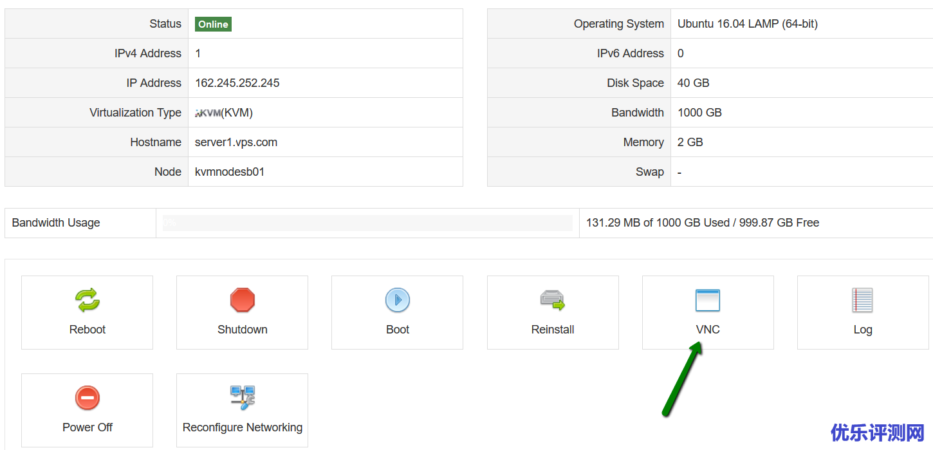
Task: Select the Boot button label
Action: (398, 330)
